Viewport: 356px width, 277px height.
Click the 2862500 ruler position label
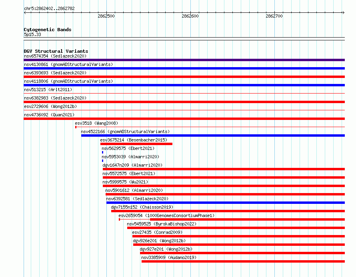coord(106,16)
